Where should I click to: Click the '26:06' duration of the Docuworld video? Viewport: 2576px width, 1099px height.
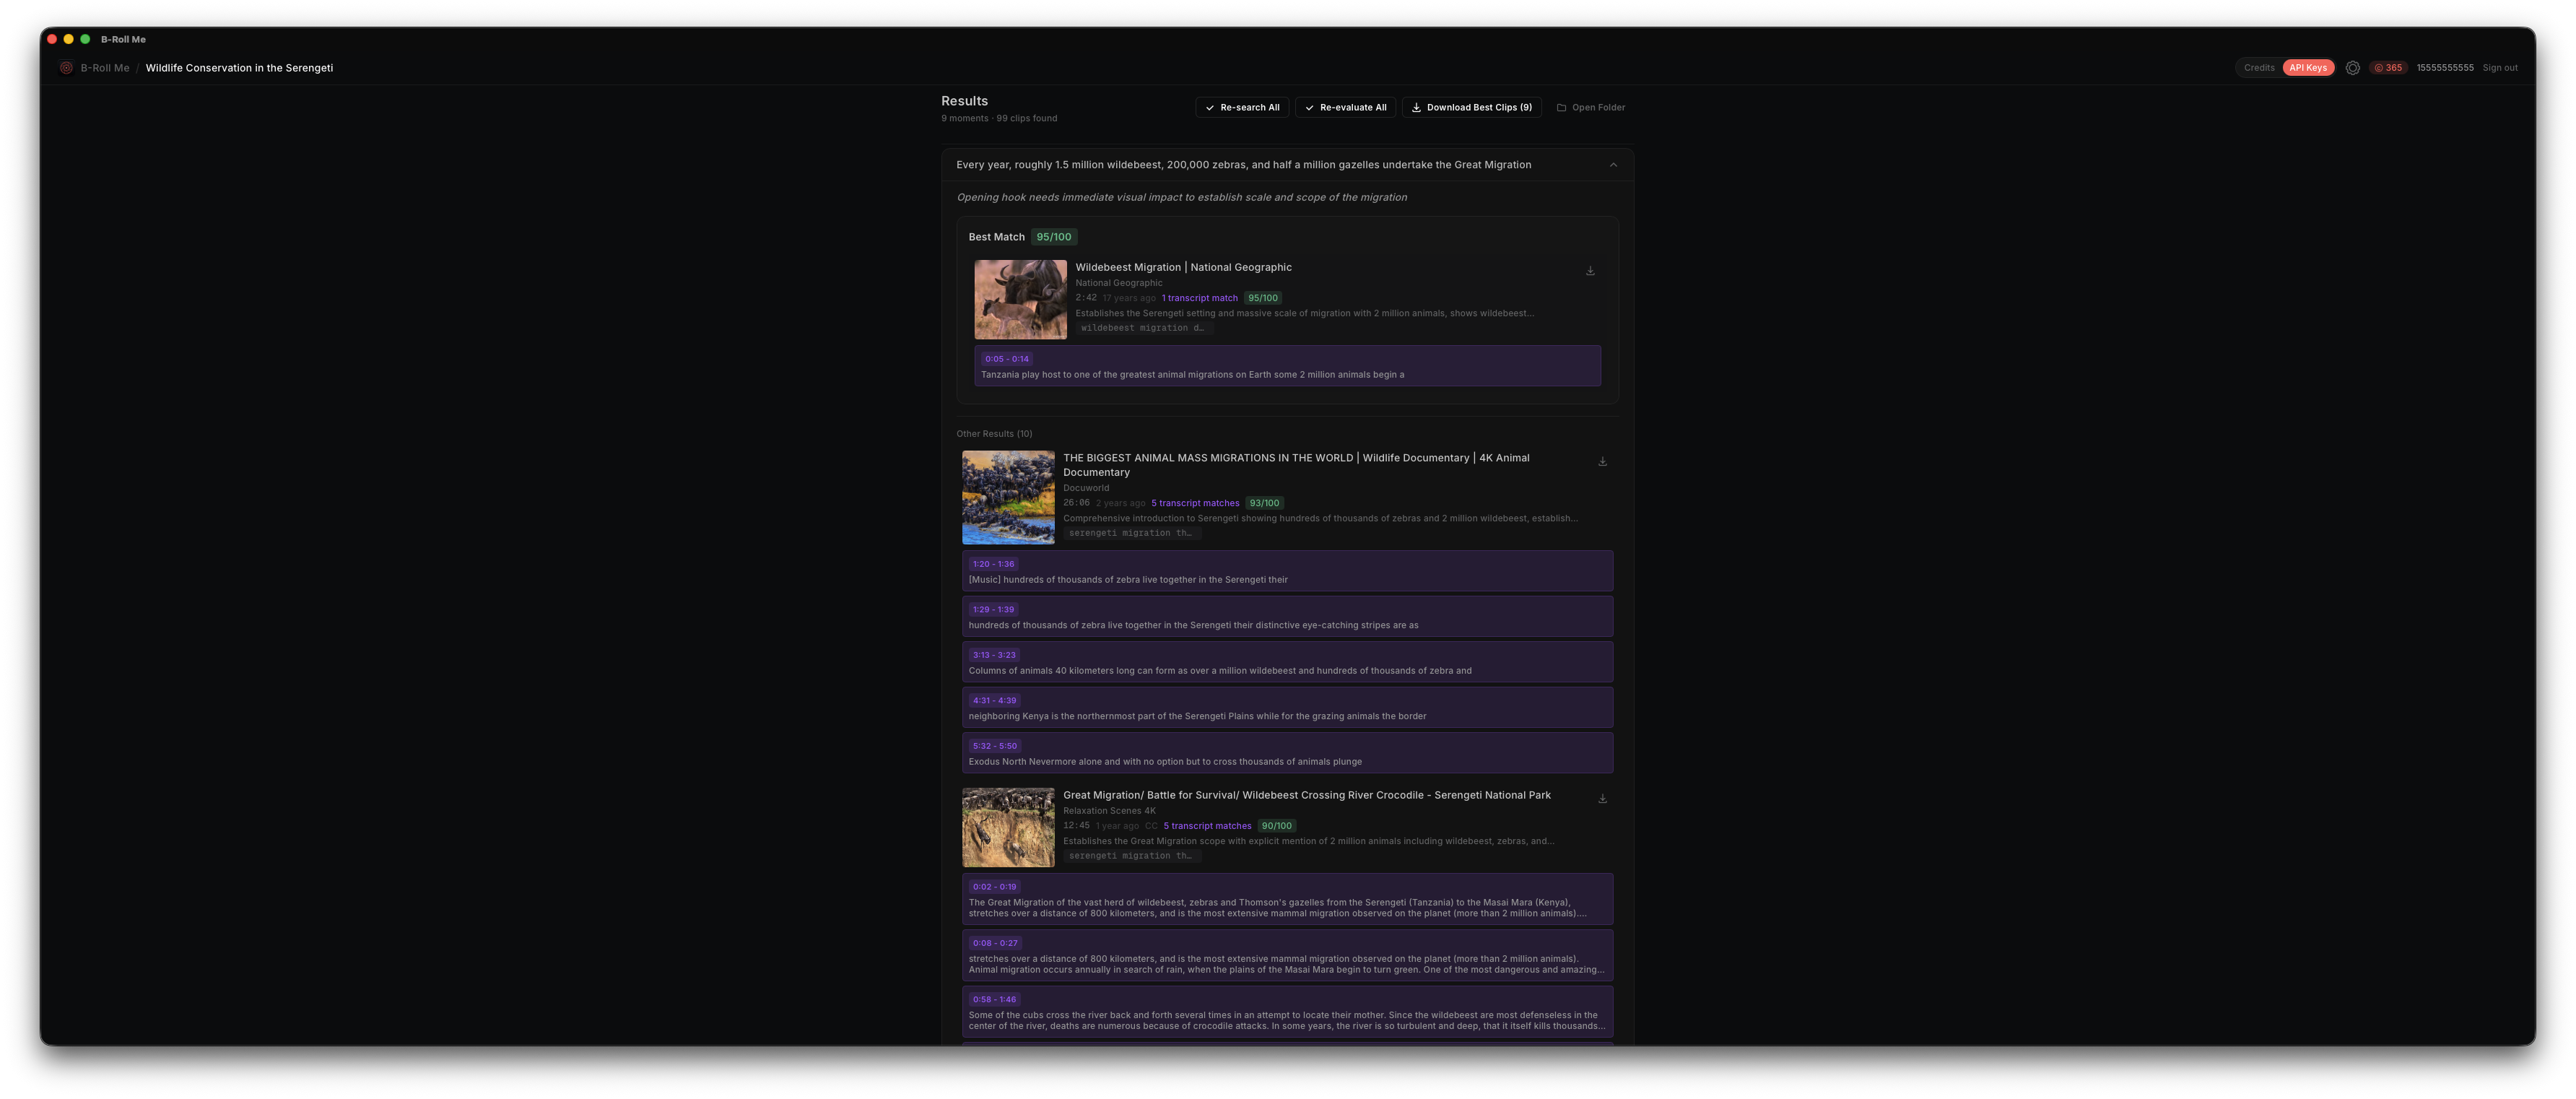pos(1076,503)
